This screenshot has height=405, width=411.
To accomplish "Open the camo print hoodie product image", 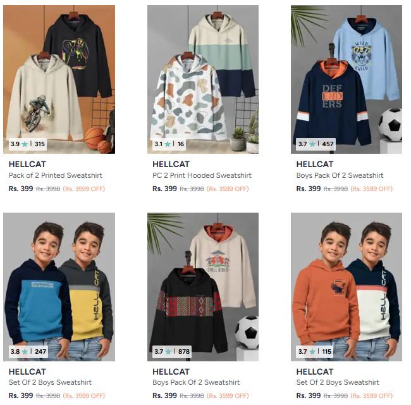I will tap(203, 79).
